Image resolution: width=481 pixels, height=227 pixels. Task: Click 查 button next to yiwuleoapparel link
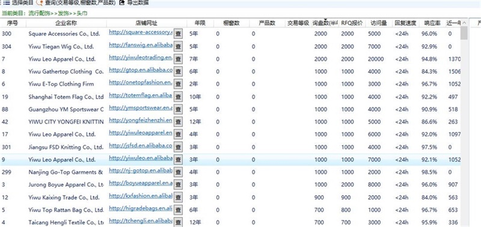pos(178,134)
